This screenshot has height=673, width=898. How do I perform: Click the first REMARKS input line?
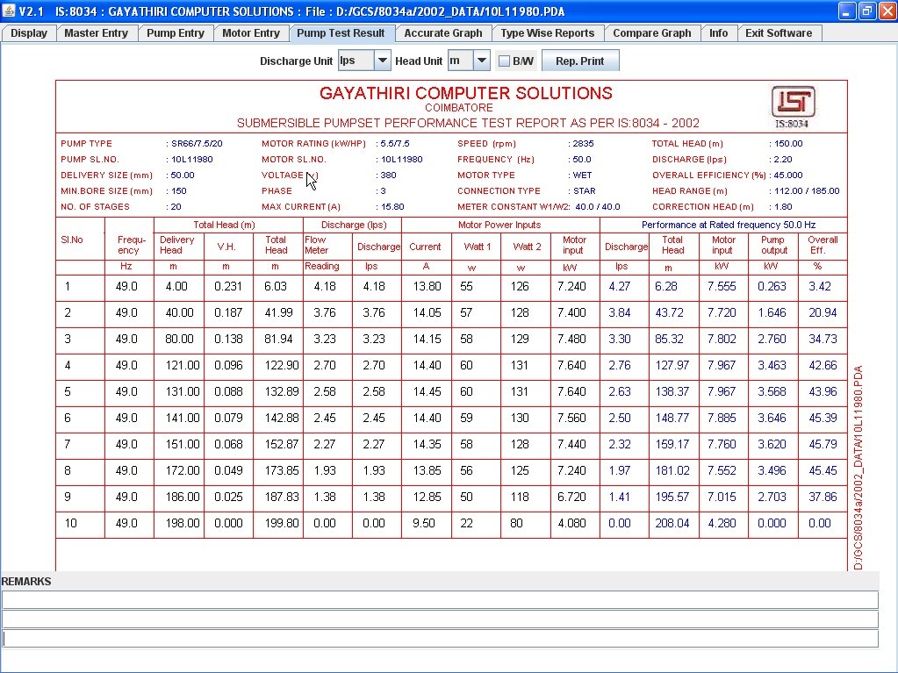[x=440, y=599]
